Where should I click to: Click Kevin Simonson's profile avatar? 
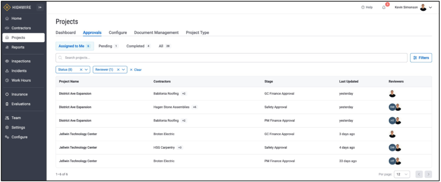pos(423,8)
